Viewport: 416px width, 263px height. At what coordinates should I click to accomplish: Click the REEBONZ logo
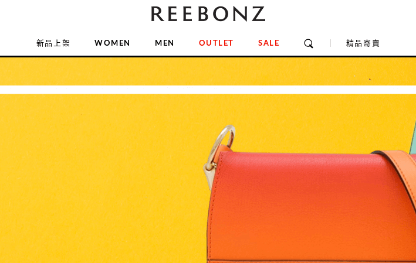click(x=208, y=14)
